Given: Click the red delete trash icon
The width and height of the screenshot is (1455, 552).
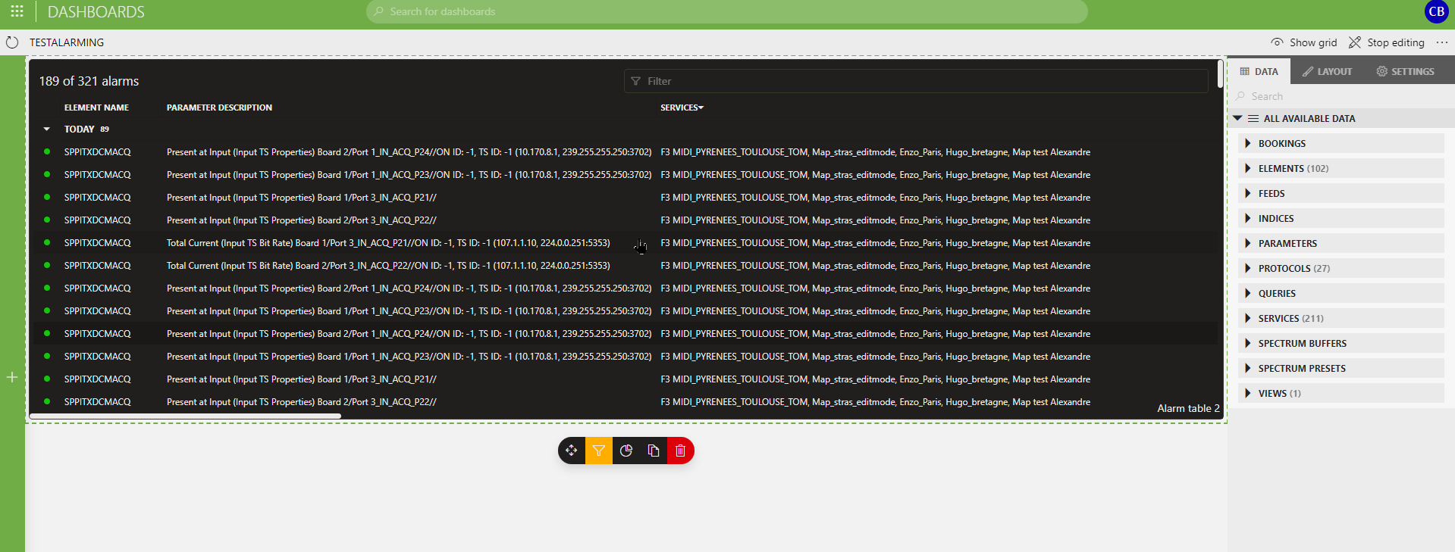Looking at the screenshot, I should (x=680, y=451).
